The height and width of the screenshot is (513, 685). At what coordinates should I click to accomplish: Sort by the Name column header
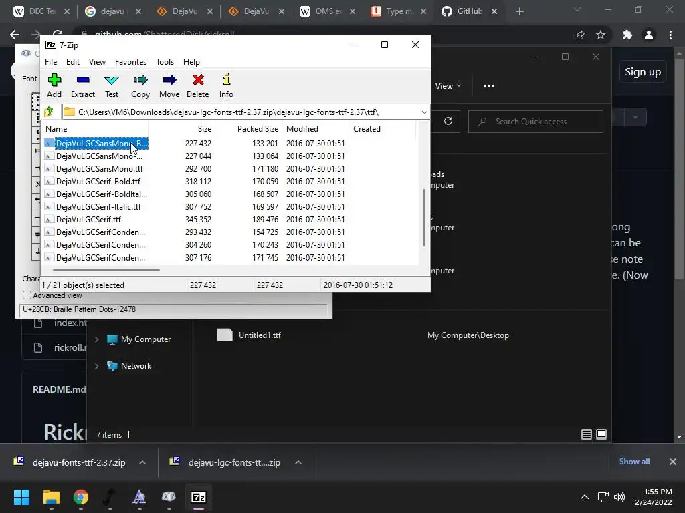(x=95, y=129)
